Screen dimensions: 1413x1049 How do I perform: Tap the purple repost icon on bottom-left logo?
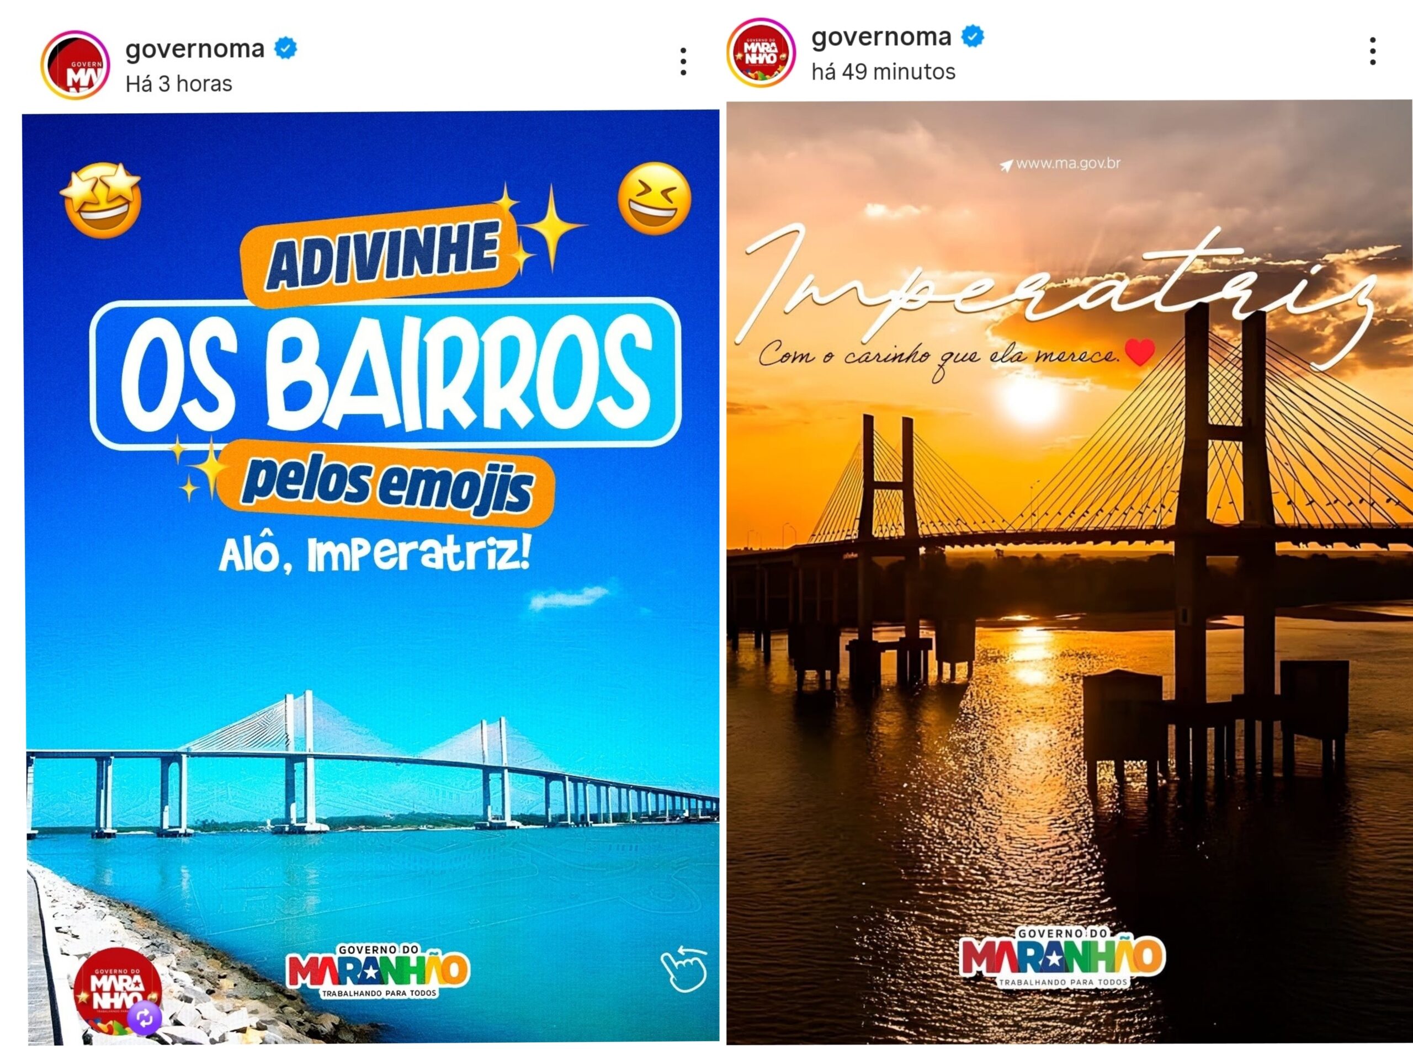pyautogui.click(x=145, y=1017)
